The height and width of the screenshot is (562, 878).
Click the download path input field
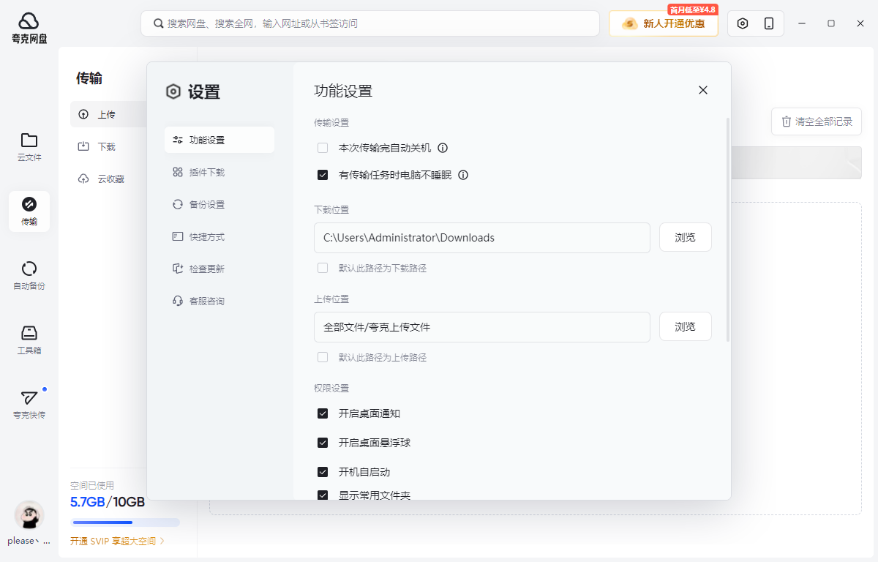482,238
